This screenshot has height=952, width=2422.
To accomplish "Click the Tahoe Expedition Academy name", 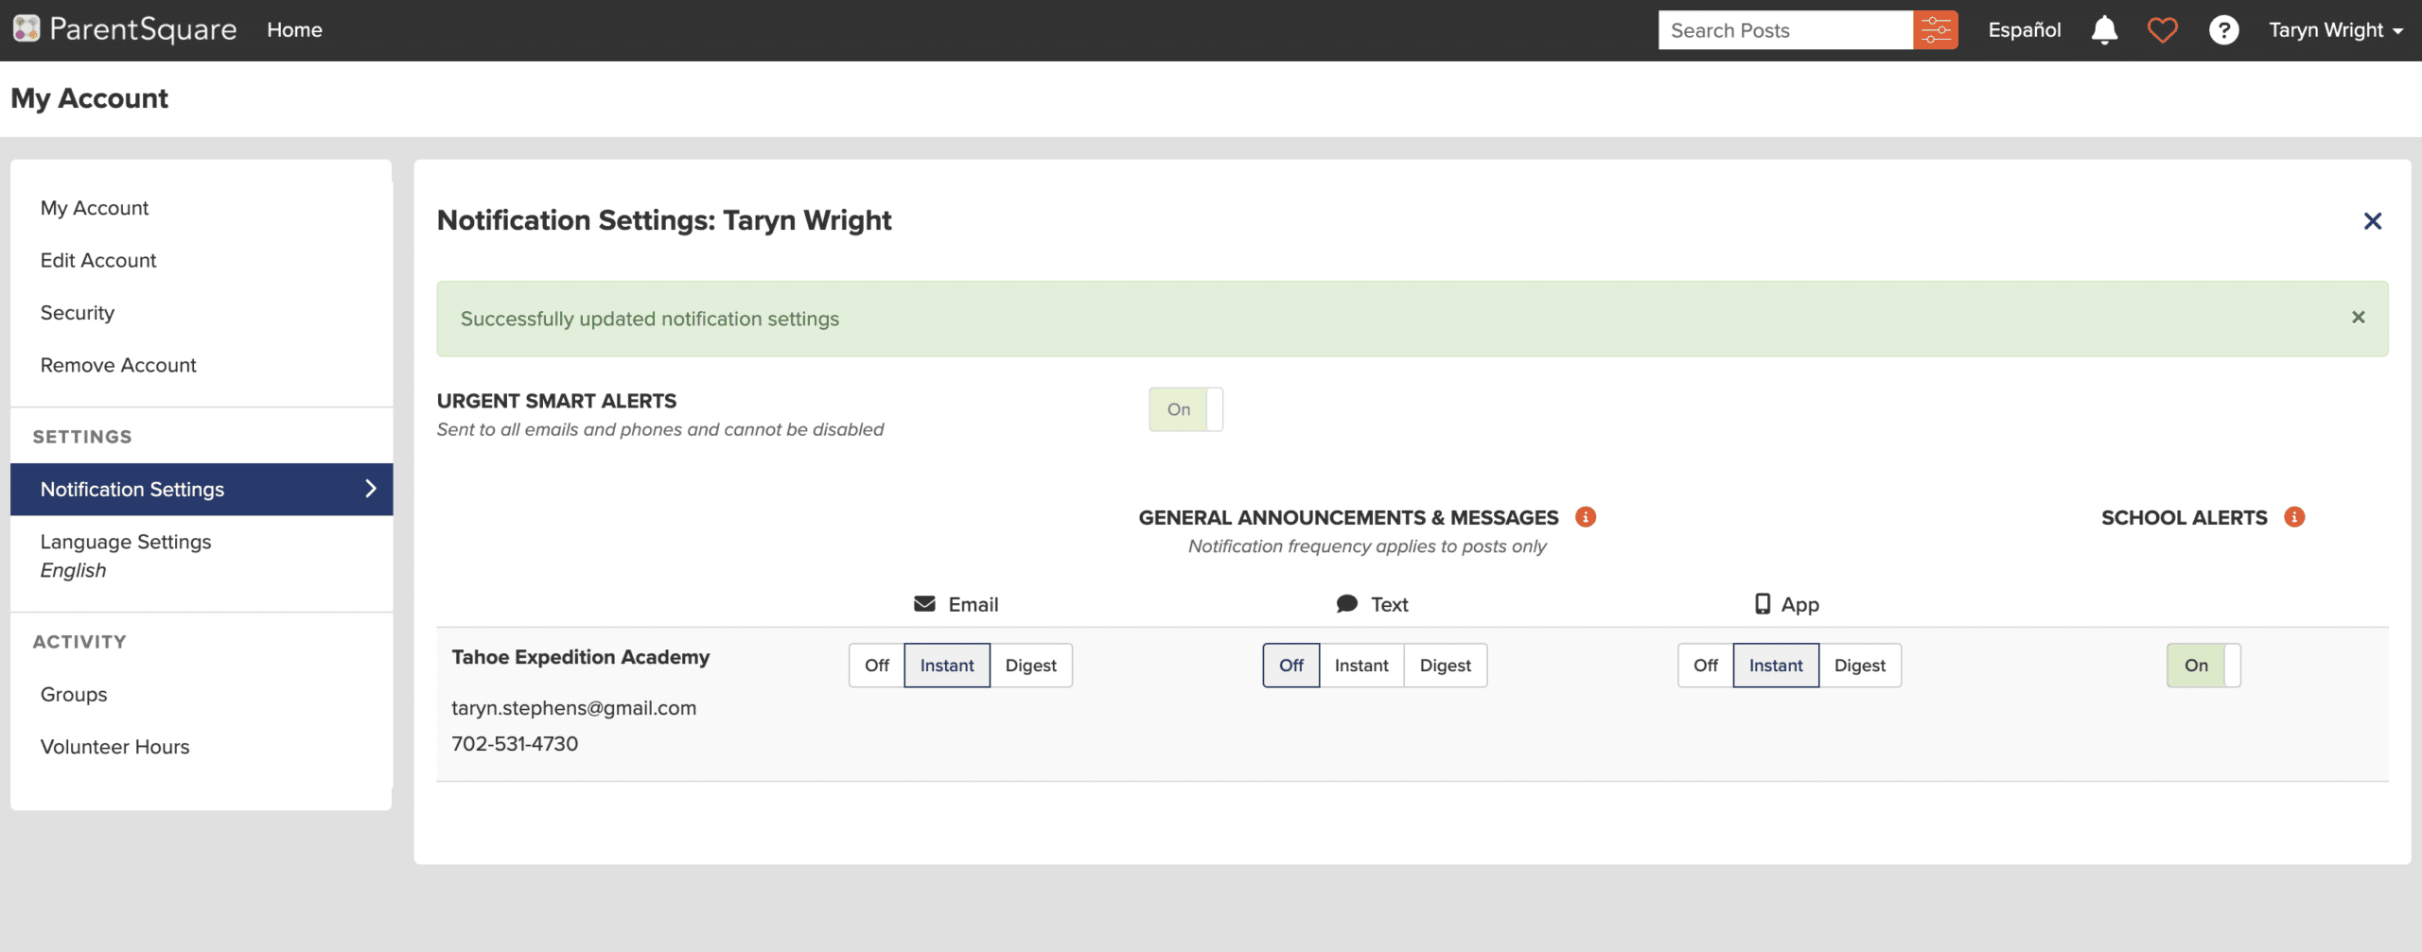I will [x=581, y=657].
